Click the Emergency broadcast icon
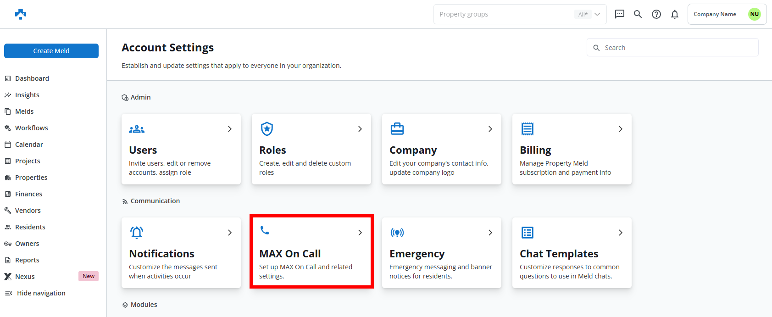 tap(397, 233)
